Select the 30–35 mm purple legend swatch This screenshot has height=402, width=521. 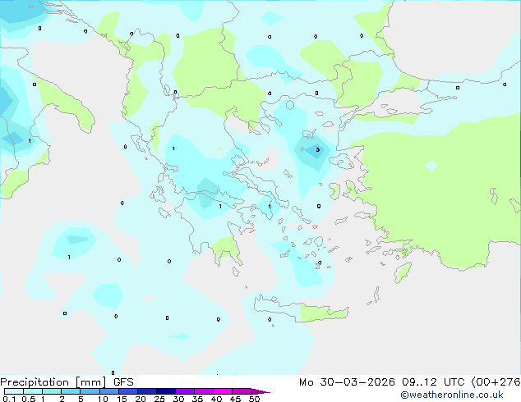[x=184, y=391]
